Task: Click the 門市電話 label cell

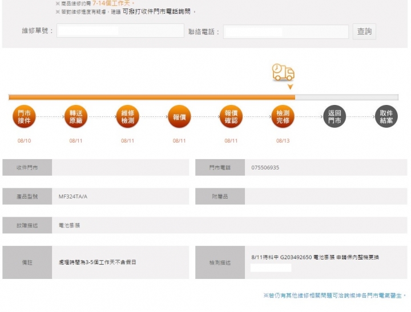Action: click(x=220, y=167)
